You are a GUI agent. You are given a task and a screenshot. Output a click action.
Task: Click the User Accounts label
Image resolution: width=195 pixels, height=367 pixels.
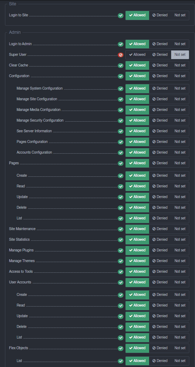(x=20, y=282)
